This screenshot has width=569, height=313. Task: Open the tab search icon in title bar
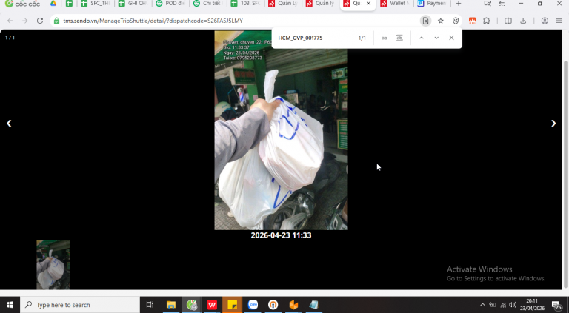488,4
